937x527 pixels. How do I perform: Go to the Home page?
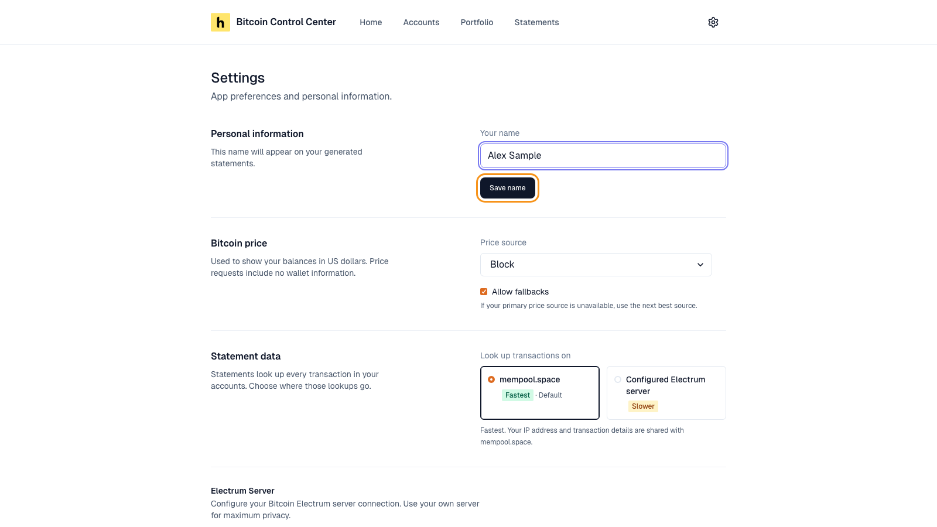tap(371, 22)
